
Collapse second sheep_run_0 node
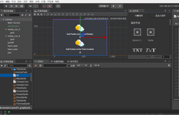tap(6, 36)
